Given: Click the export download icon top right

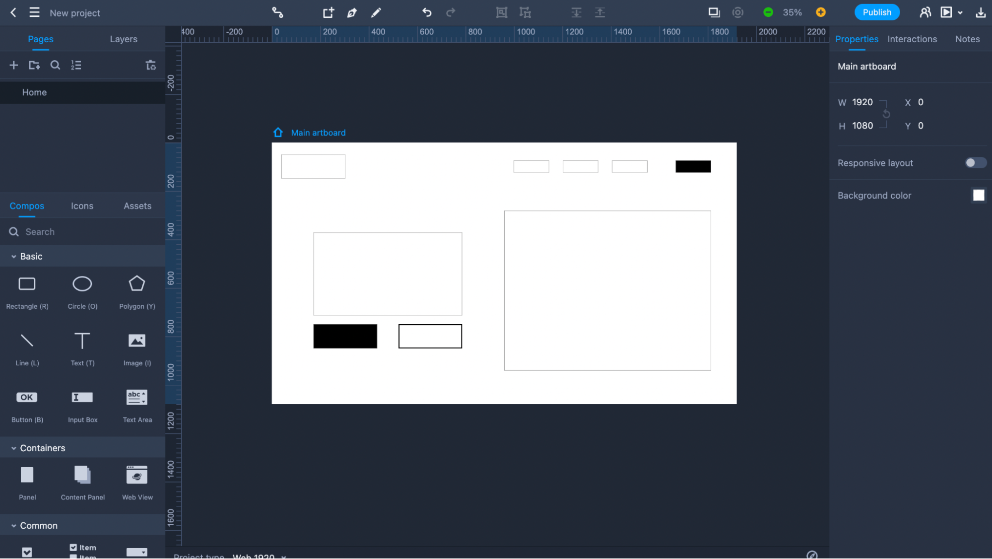Looking at the screenshot, I should (x=980, y=12).
